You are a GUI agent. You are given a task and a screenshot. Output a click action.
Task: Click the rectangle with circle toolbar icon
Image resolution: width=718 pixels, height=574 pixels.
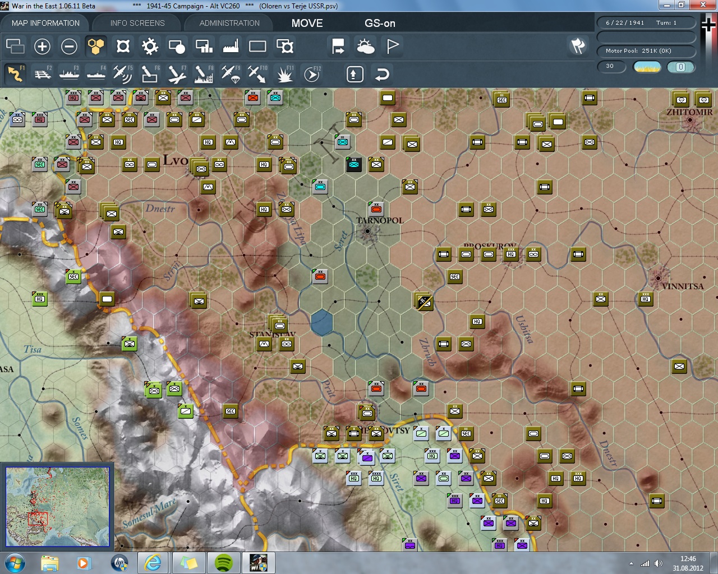(x=177, y=46)
